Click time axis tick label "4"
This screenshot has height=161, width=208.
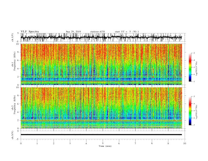86,143
